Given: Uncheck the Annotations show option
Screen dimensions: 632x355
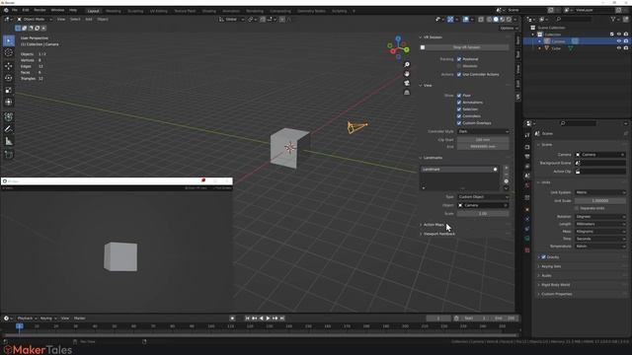Looking at the screenshot, I should click(459, 103).
